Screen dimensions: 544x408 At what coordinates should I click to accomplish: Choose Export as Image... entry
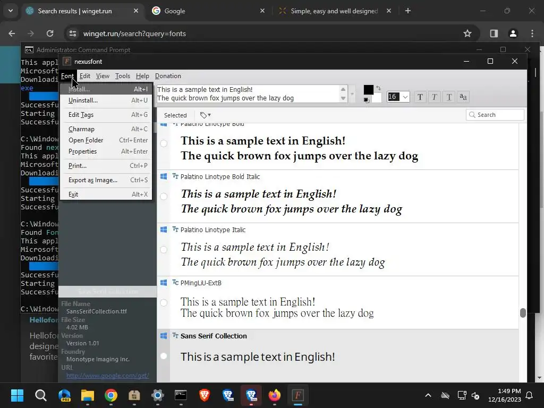click(106, 180)
